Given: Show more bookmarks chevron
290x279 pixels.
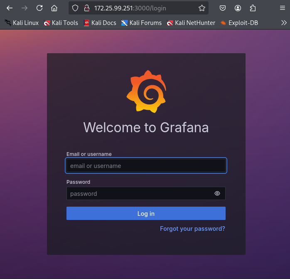Looking at the screenshot, I should 284,23.
